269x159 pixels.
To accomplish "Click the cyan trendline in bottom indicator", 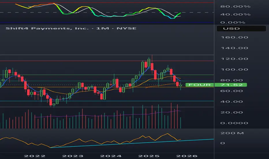I will coord(132,143).
